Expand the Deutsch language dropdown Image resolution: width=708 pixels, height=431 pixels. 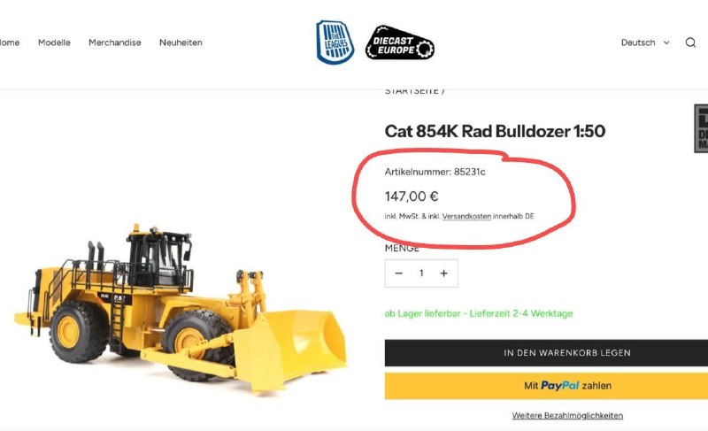click(x=645, y=42)
